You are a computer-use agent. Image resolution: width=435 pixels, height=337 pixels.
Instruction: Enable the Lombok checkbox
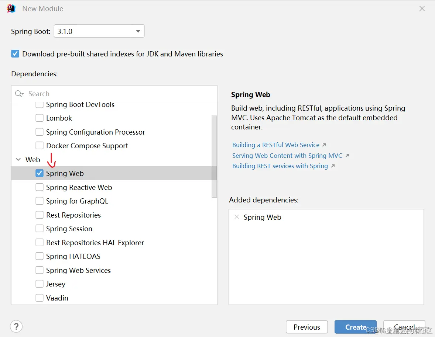pyautogui.click(x=40, y=118)
